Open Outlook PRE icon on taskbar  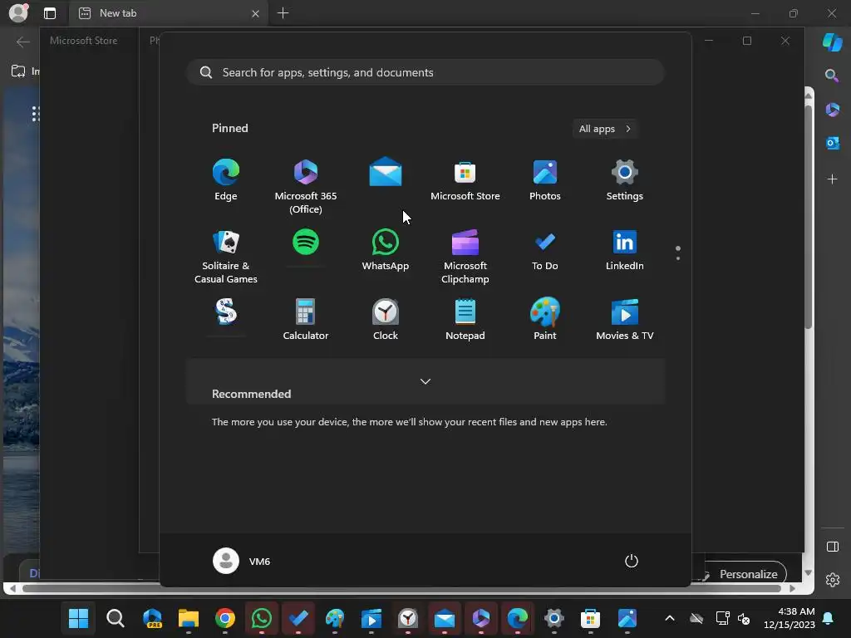[152, 618]
